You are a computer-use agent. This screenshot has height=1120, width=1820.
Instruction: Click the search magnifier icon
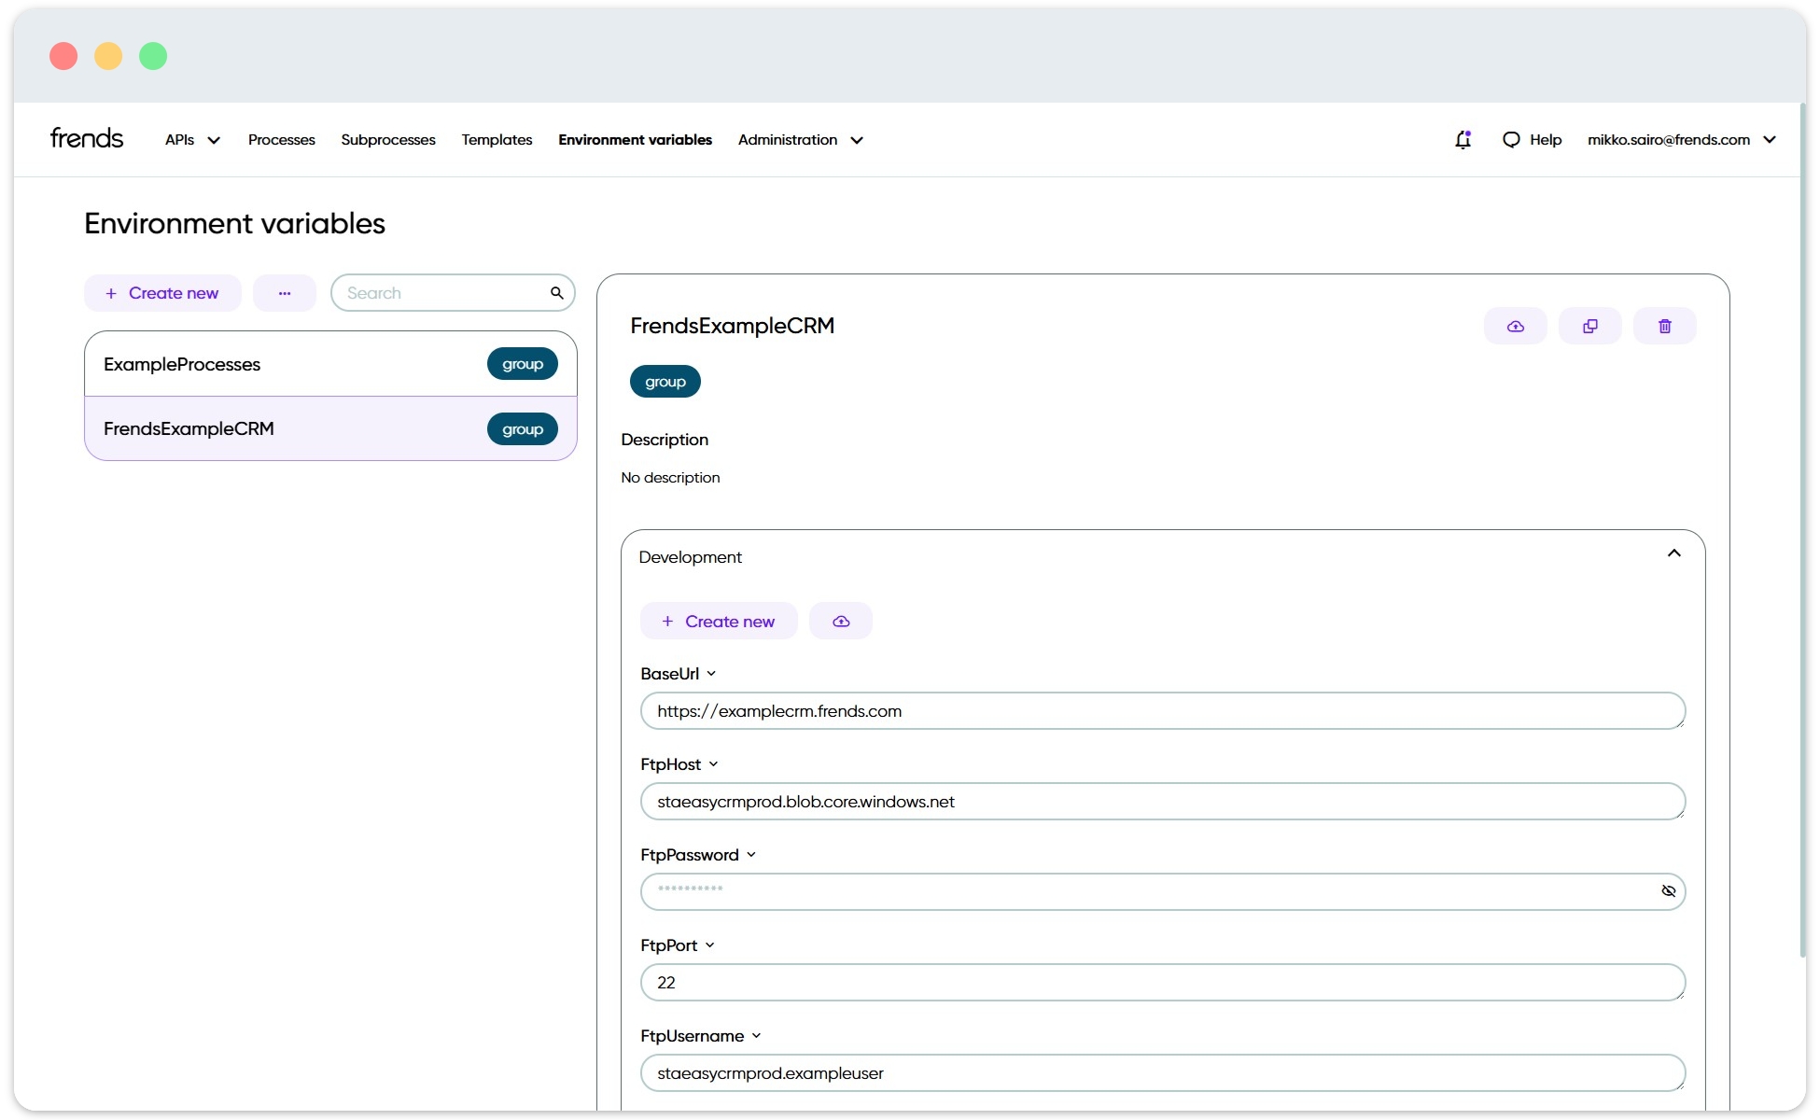(556, 293)
